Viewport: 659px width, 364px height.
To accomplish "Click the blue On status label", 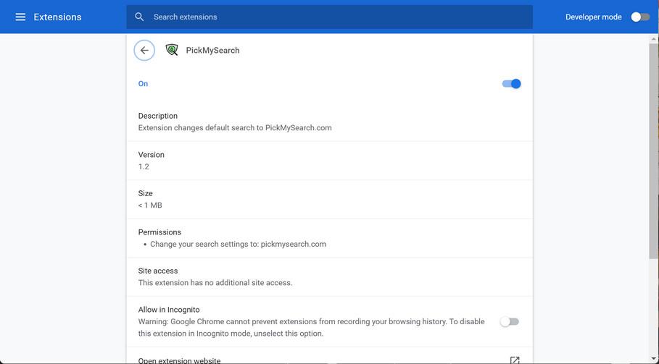I will pos(143,84).
